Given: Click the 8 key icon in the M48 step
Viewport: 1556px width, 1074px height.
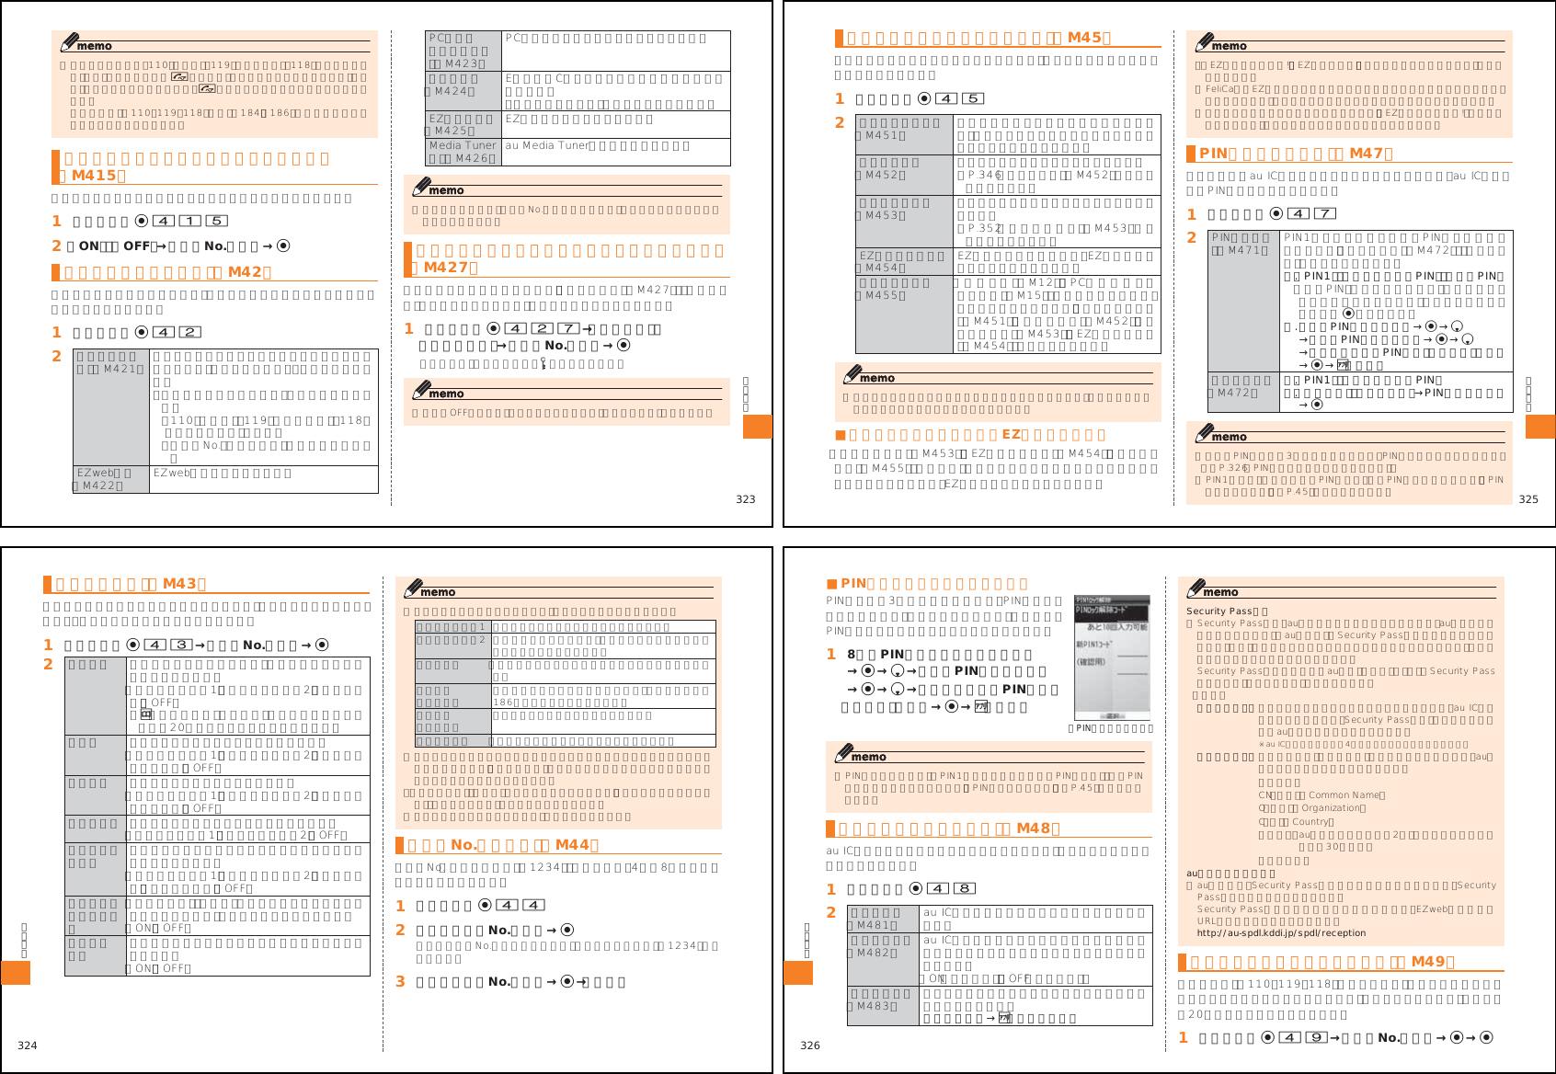Looking at the screenshot, I should (964, 888).
